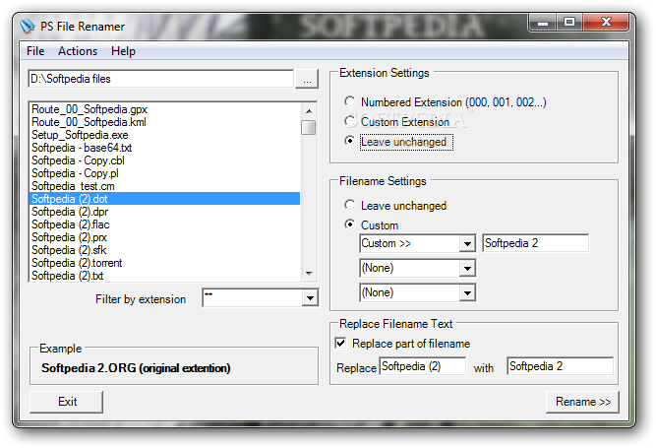
Task: Select Custom Extension radio button
Action: pyautogui.click(x=350, y=121)
